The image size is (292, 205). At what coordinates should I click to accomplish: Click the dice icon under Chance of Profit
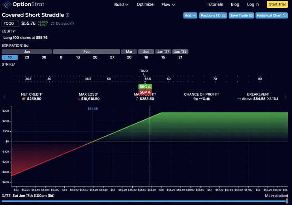tap(195, 99)
